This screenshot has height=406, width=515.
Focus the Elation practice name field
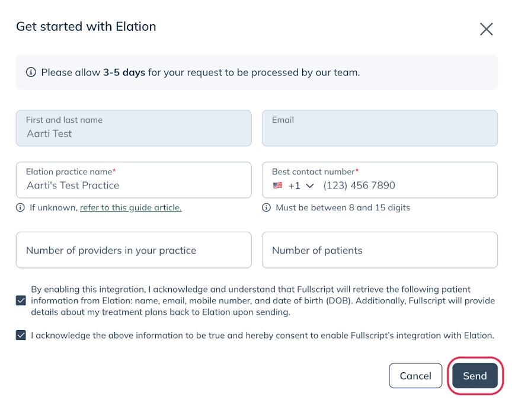[x=134, y=180]
